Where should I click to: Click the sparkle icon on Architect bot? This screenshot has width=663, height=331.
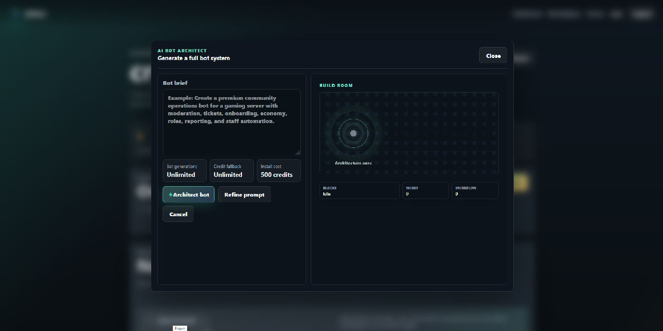pyautogui.click(x=170, y=195)
